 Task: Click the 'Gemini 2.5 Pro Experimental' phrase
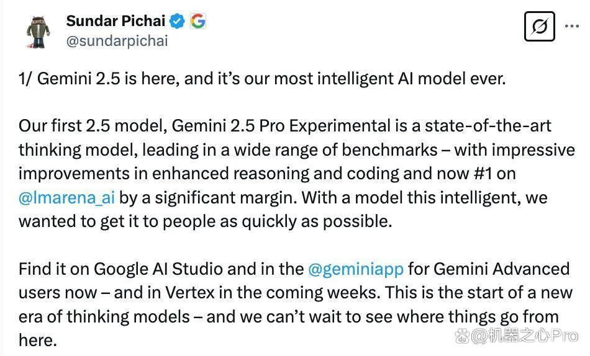click(281, 126)
